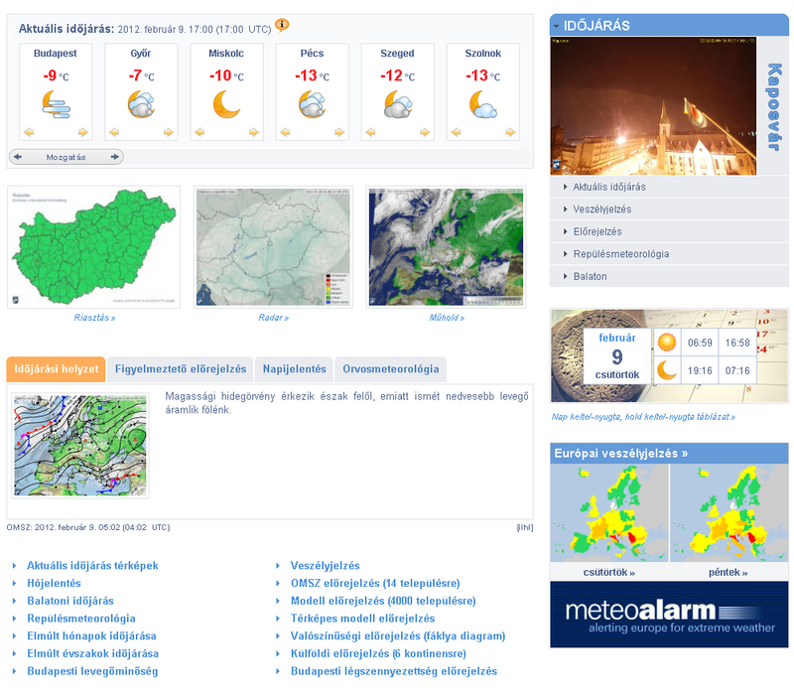Screen dimensions: 794x698
Task: Expand Repülésmeteorológia in the sidebar menu
Action: 620,254
